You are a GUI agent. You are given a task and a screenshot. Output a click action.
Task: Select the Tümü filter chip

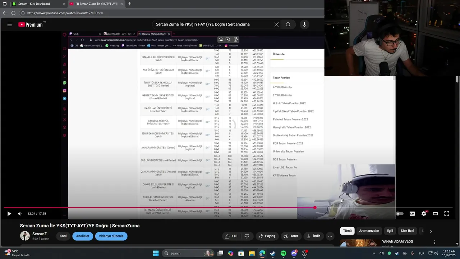[x=347, y=231]
